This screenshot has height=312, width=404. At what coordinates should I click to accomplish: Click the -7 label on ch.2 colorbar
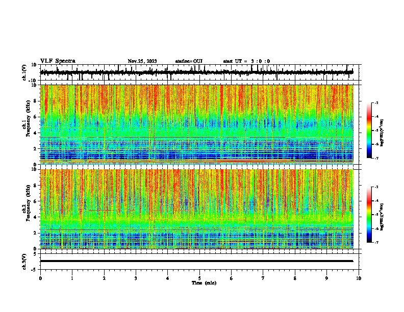[376, 242]
